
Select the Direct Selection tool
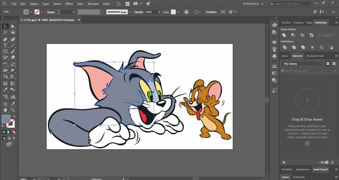click(x=13, y=26)
